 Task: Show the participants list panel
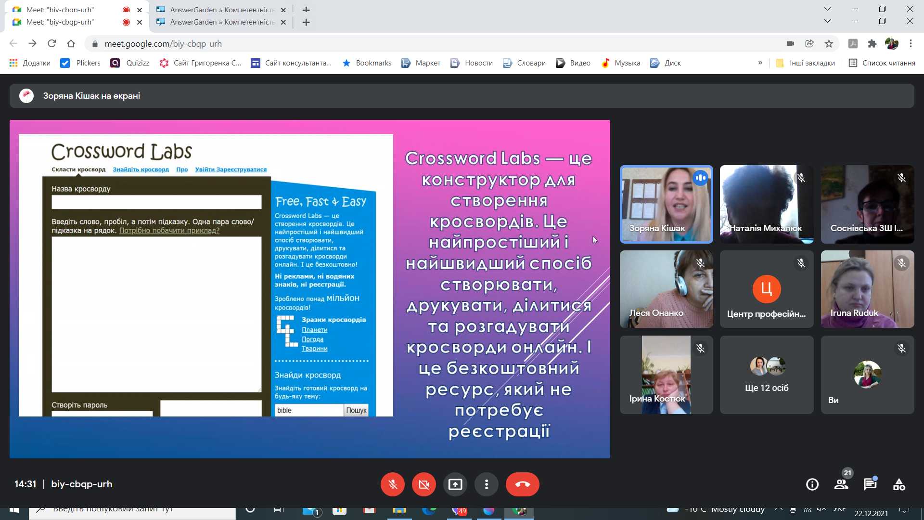[x=841, y=484]
